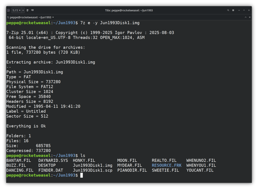
Task: Click the new session icon in the header
Action: click(x=28, y=10)
